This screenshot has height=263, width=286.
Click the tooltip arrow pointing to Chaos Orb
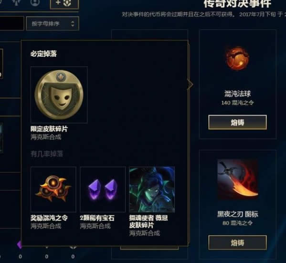190,84
